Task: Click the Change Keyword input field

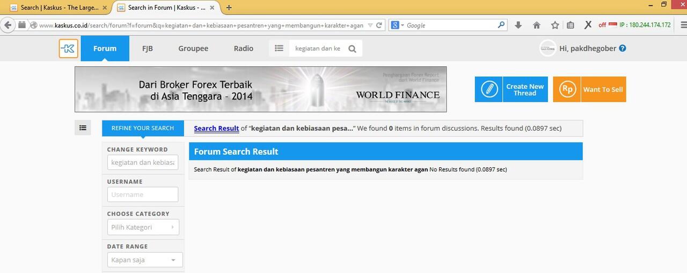Action: [x=143, y=162]
